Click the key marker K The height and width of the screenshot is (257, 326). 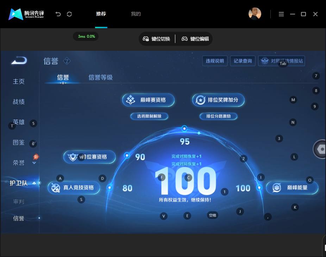(x=295, y=207)
